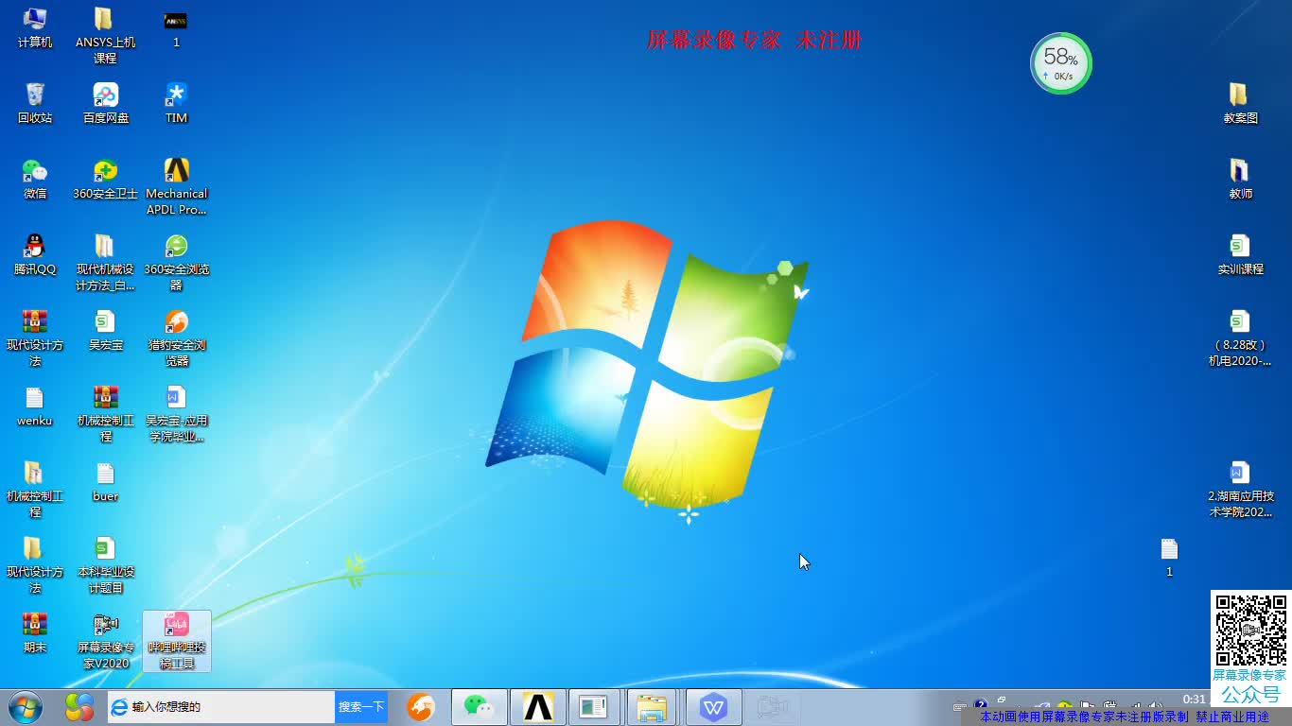Open 猎豹 browser from the taskbar
Image resolution: width=1292 pixels, height=726 pixels.
421,707
